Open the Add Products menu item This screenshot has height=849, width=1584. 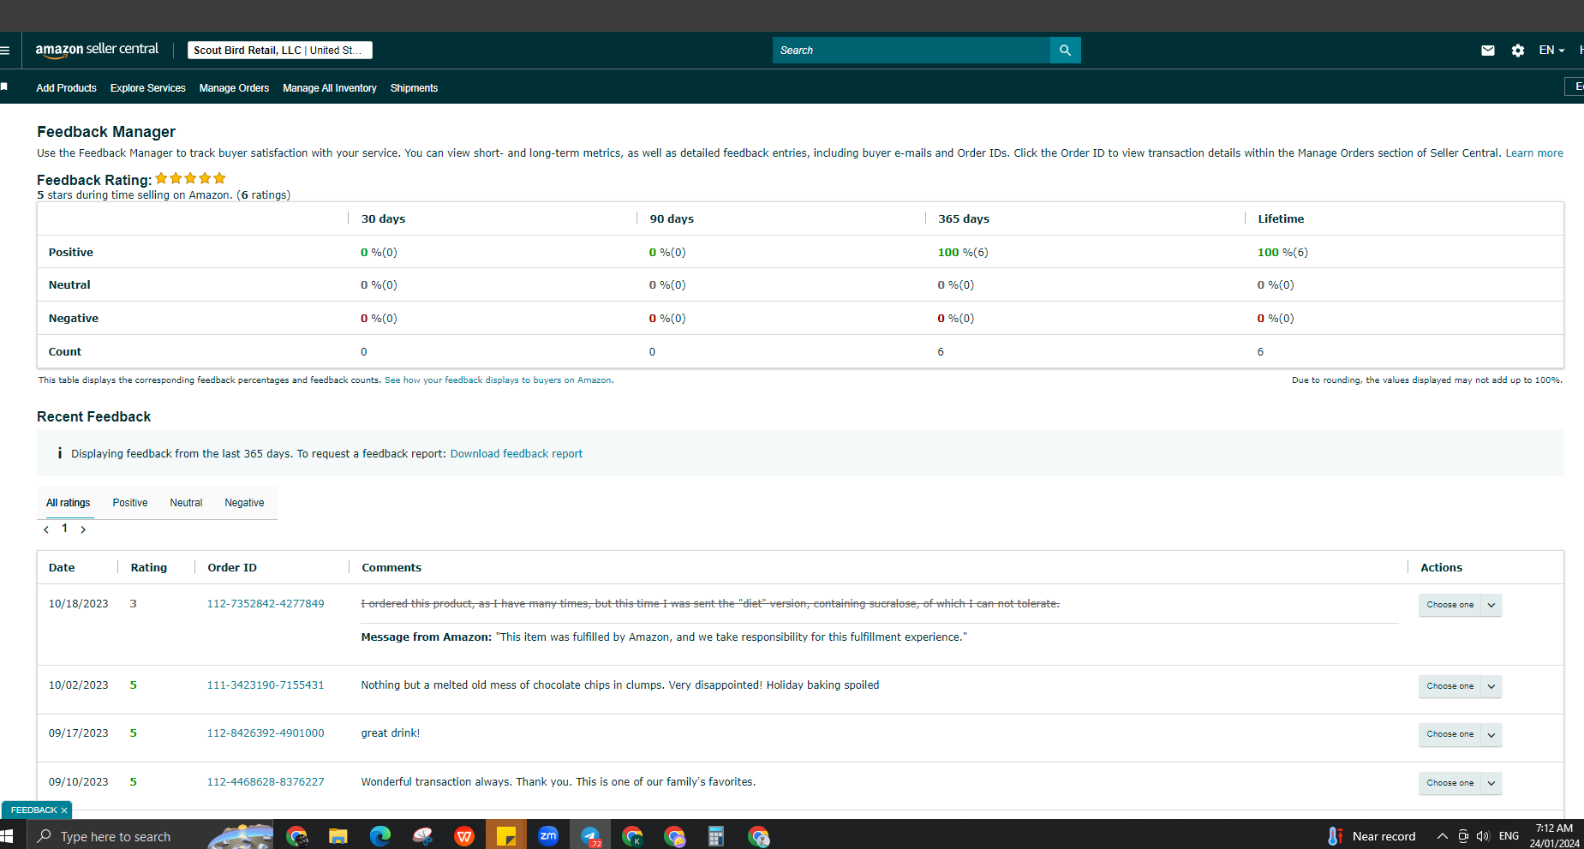point(66,88)
